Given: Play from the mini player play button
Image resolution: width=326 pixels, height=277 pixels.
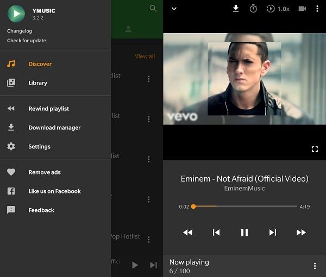Looking at the screenshot, I should tap(135, 265).
